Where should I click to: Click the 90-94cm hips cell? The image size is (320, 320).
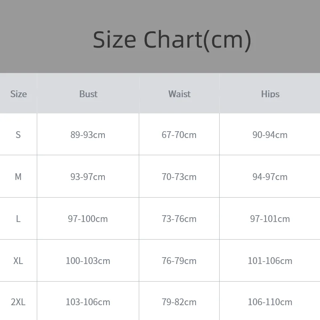coord(270,135)
